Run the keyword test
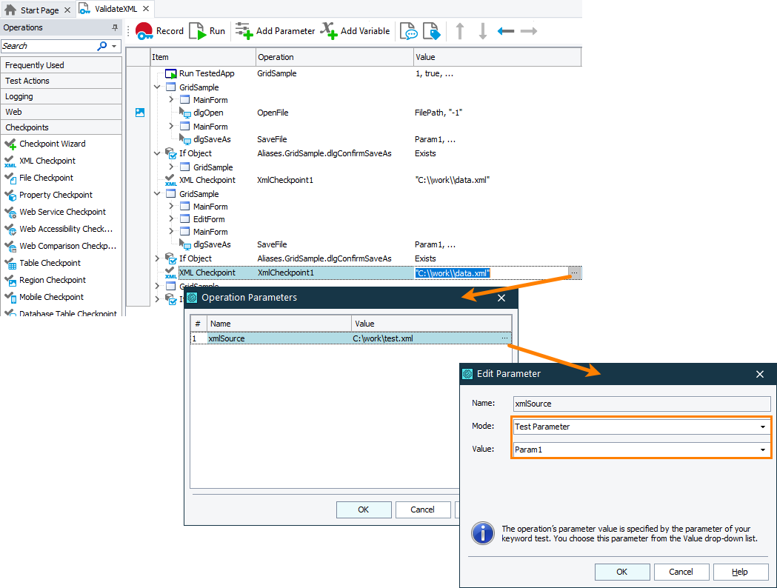The height and width of the screenshot is (588, 777). 207,31
